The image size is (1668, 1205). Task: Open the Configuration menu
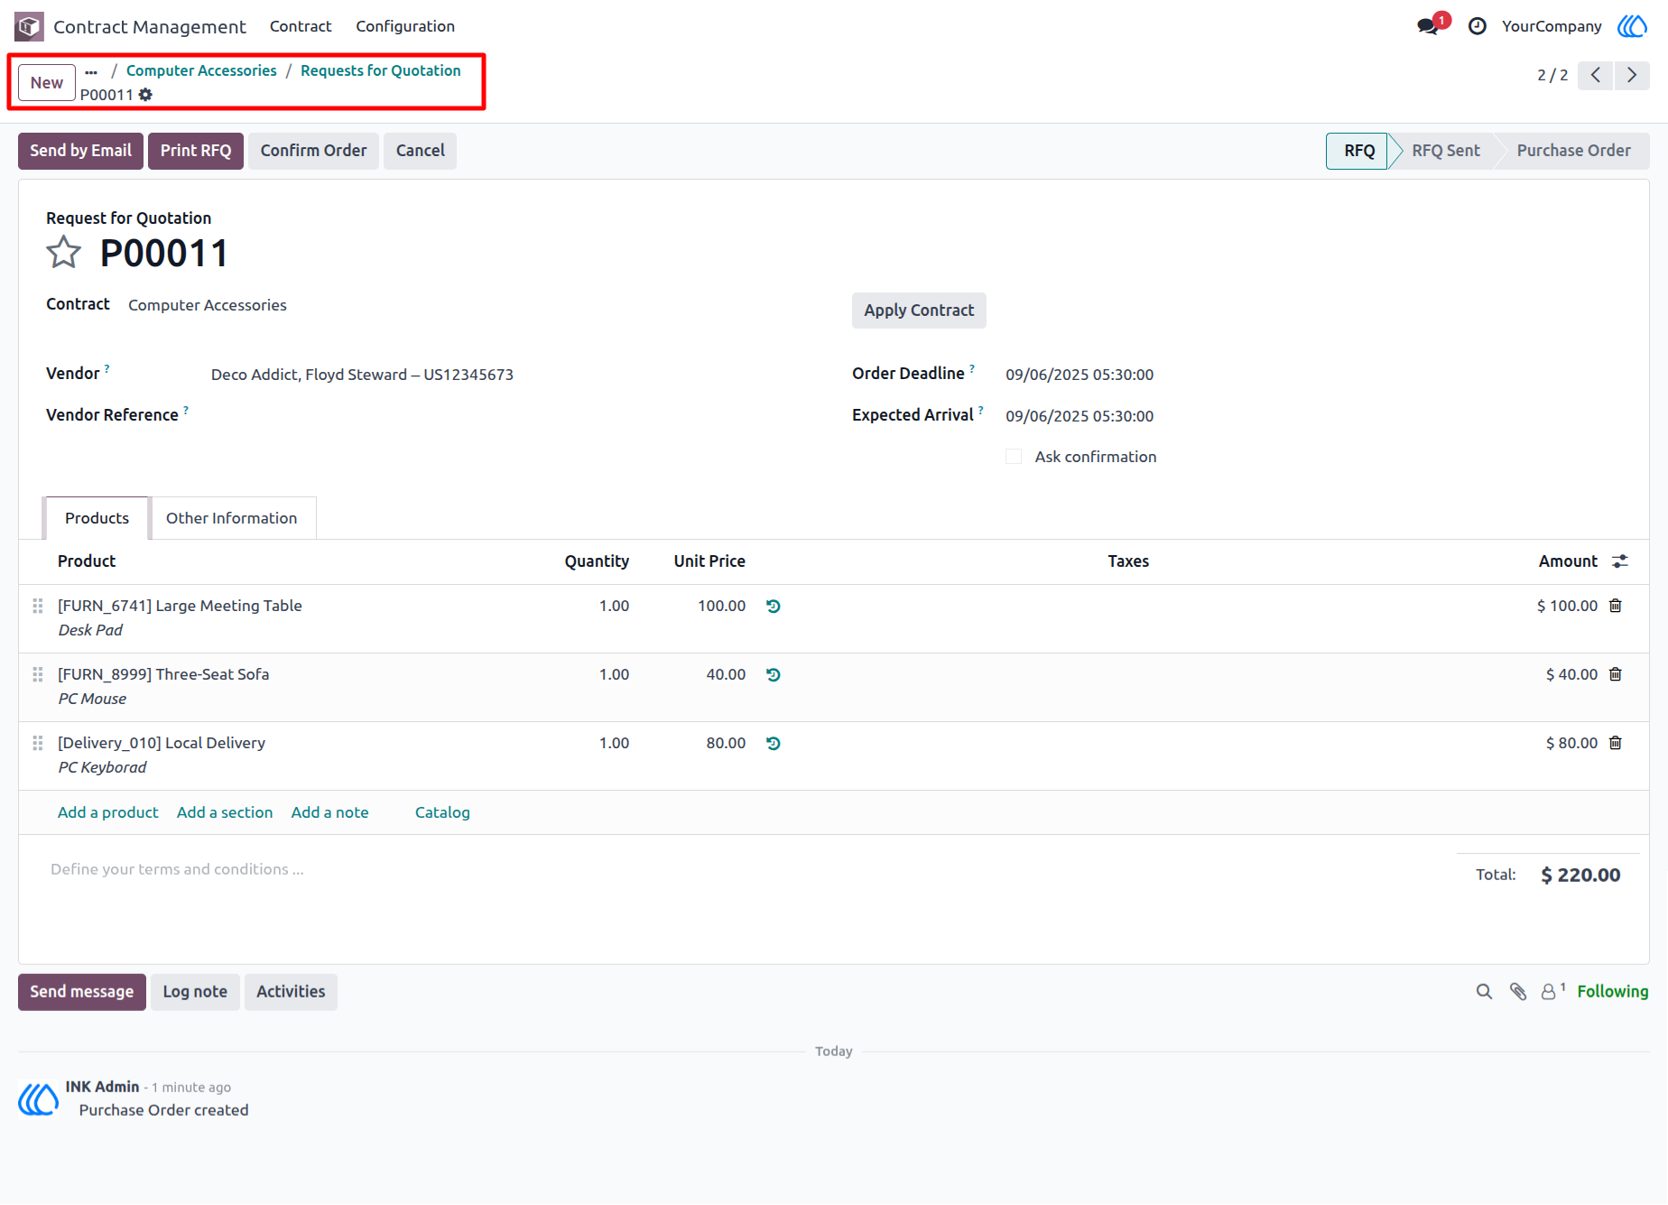click(x=405, y=26)
